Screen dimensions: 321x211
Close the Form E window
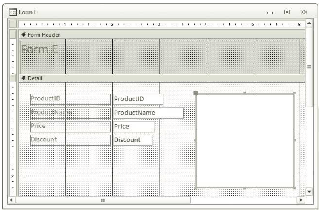[304, 12]
